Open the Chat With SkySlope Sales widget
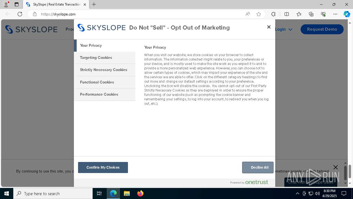Image resolution: width=353 pixels, height=199 pixels. (311, 182)
